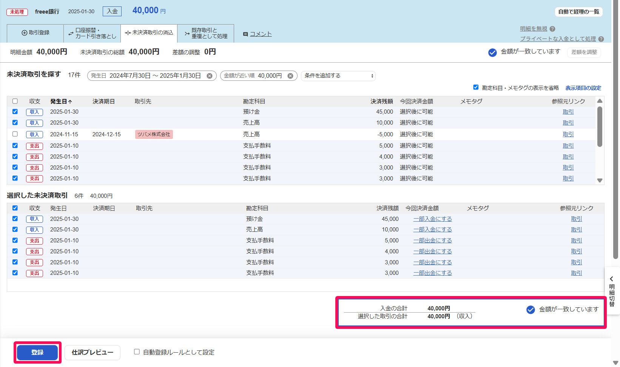Click the 明細切替 side panel chevron
Screen dimensions: 620x367
coord(611,279)
